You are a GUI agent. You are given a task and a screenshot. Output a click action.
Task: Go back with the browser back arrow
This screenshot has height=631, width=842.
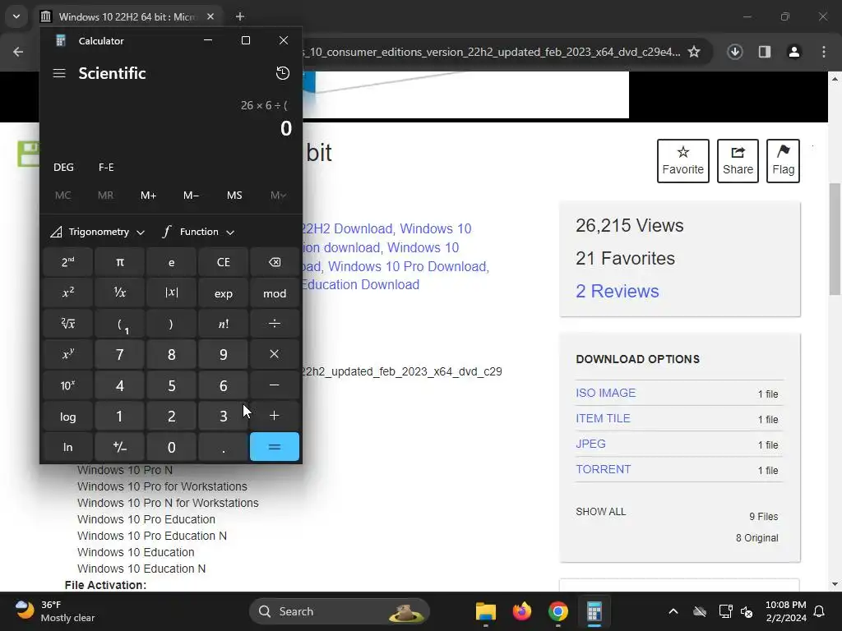tap(18, 52)
